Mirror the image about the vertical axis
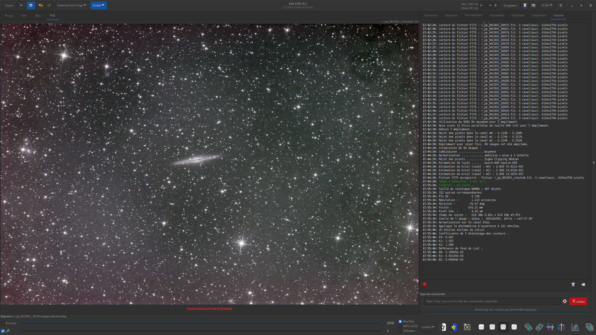Viewport: 596px width, 335px height. 561,327
